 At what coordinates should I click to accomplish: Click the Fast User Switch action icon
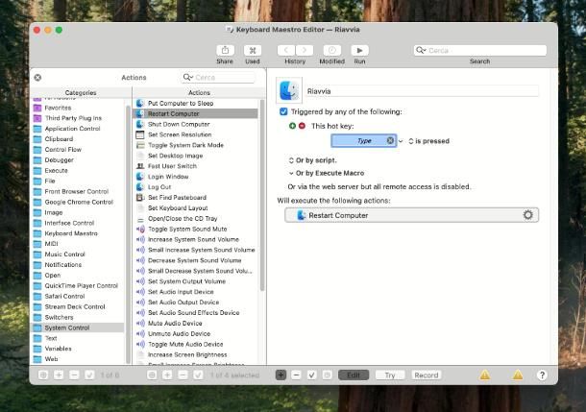[140, 166]
